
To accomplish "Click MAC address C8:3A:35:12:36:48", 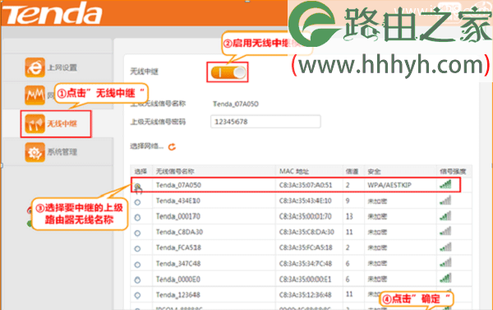I will coord(305,295).
